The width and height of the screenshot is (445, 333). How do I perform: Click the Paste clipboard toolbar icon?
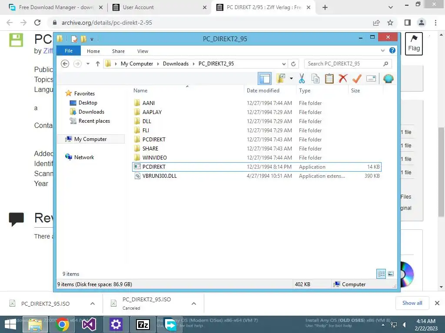[x=329, y=78]
